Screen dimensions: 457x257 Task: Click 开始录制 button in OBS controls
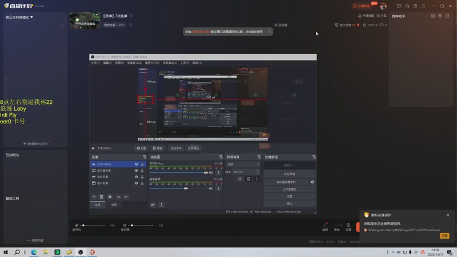[x=290, y=174]
